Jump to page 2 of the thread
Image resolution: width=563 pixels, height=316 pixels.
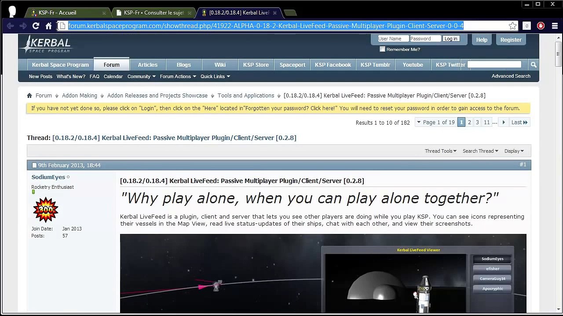(x=469, y=122)
